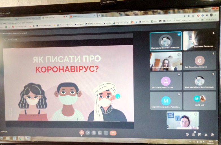The image size is (221, 145).
Task: Click the taskbar clock showing 14:55
Action: coord(211,142)
